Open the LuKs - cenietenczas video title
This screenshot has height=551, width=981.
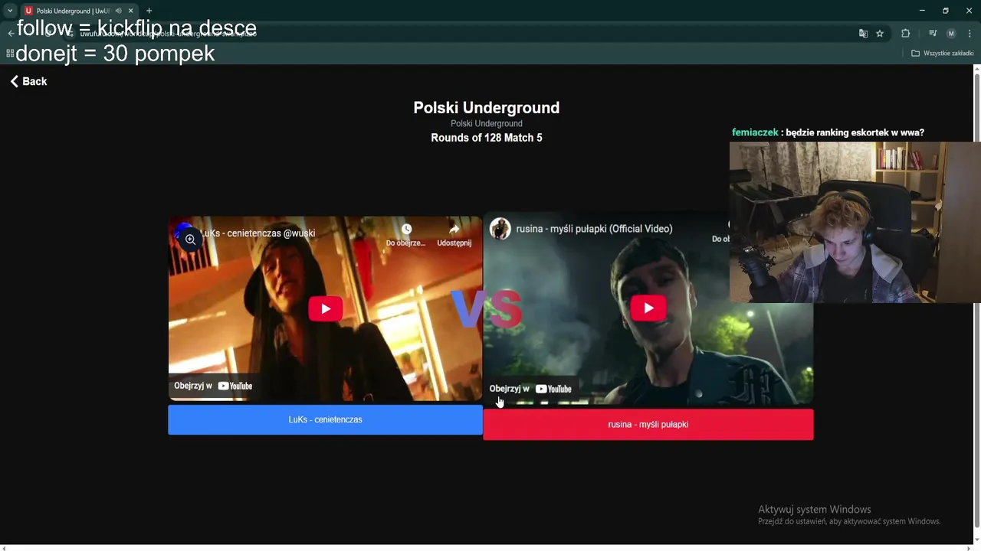(x=258, y=233)
